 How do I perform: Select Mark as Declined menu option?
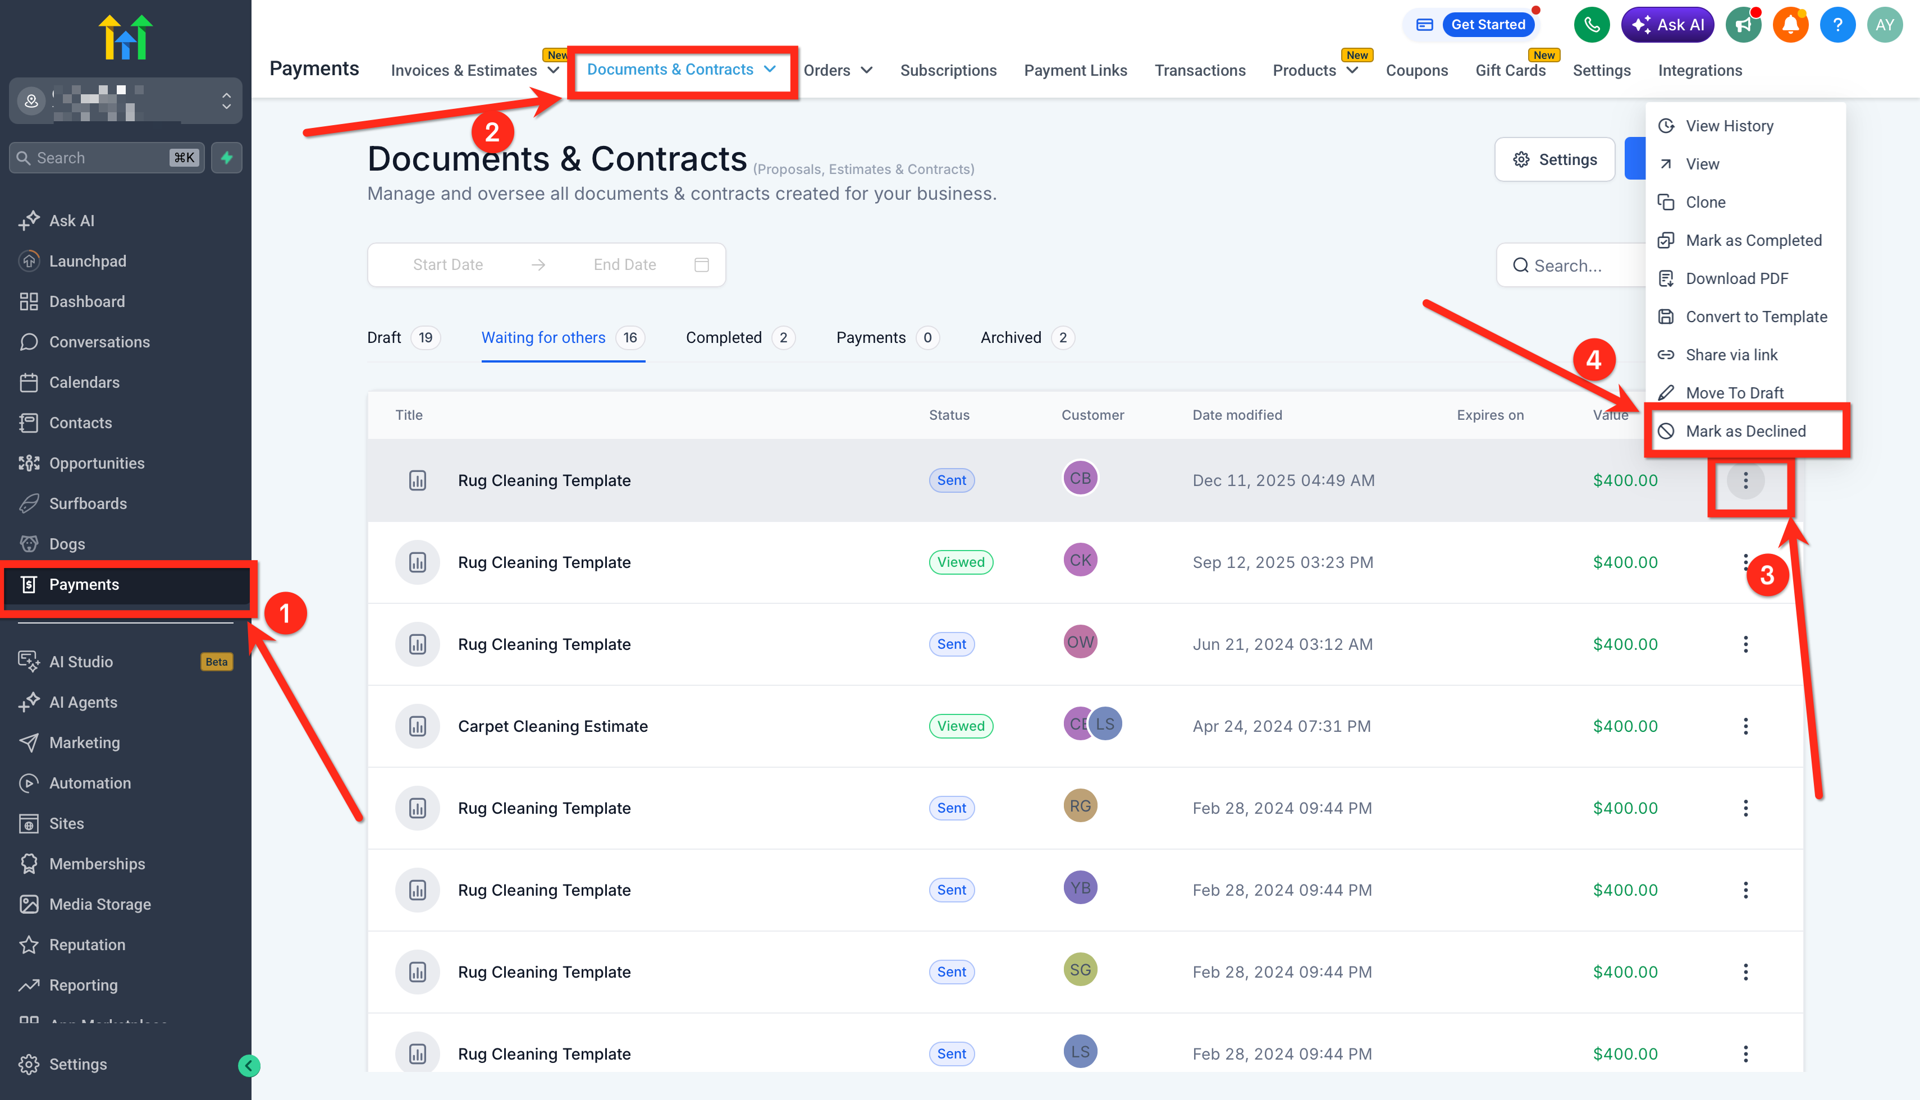point(1745,430)
